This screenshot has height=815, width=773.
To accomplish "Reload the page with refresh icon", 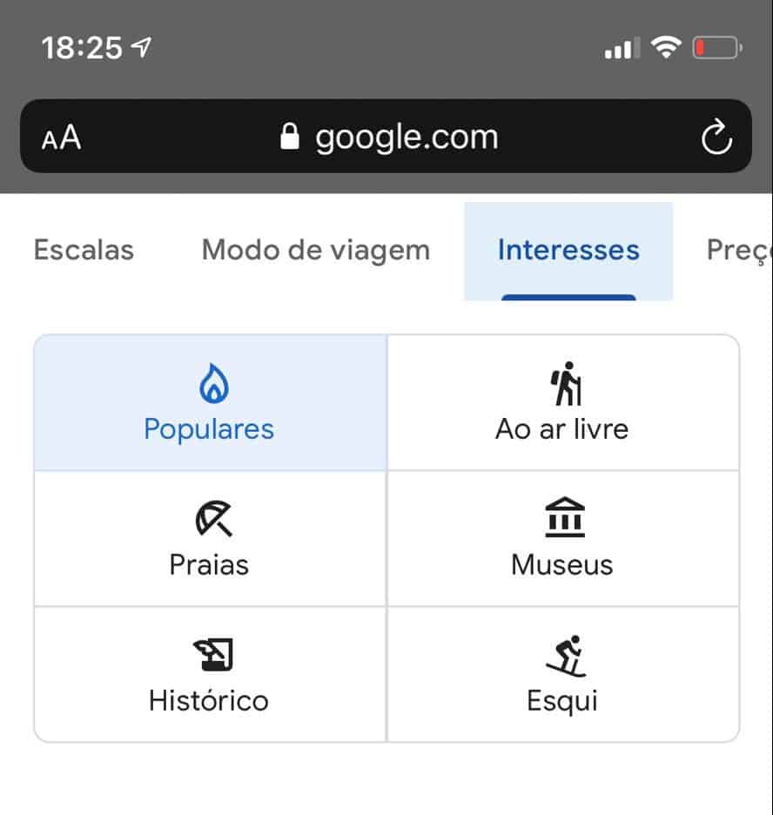I will 716,138.
